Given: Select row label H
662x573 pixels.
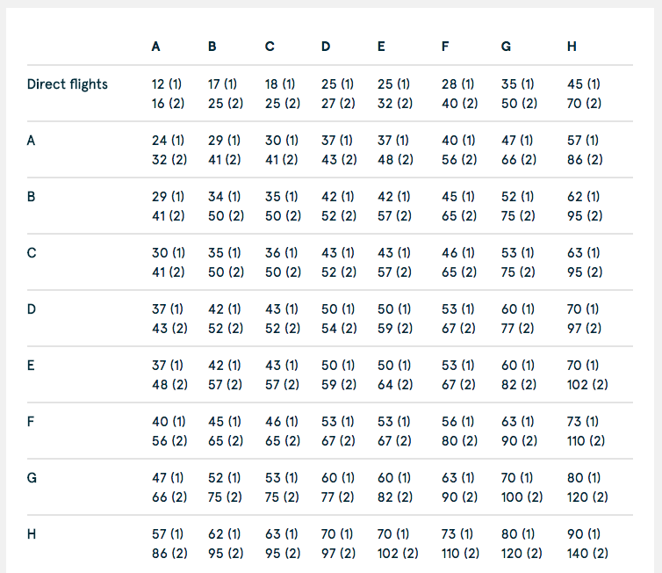Looking at the screenshot, I should click(x=32, y=534).
